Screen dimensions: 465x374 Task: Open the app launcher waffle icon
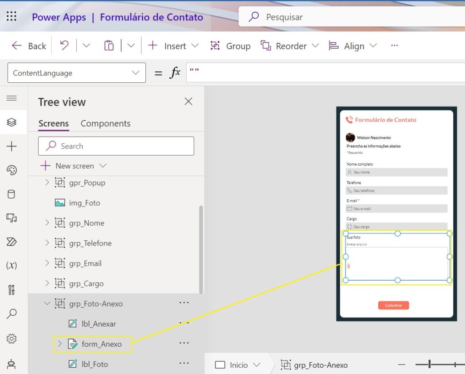tap(11, 17)
